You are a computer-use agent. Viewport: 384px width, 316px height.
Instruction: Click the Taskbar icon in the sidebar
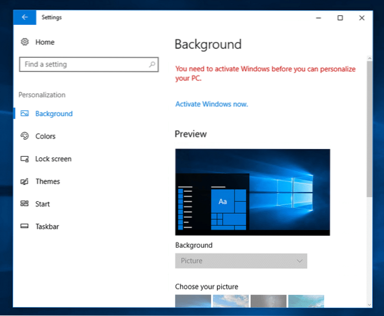tap(25, 226)
